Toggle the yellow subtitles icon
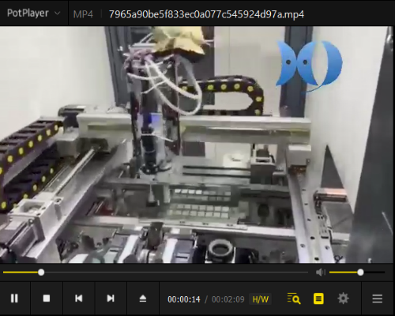Viewport: 395px width, 316px height. (318, 299)
